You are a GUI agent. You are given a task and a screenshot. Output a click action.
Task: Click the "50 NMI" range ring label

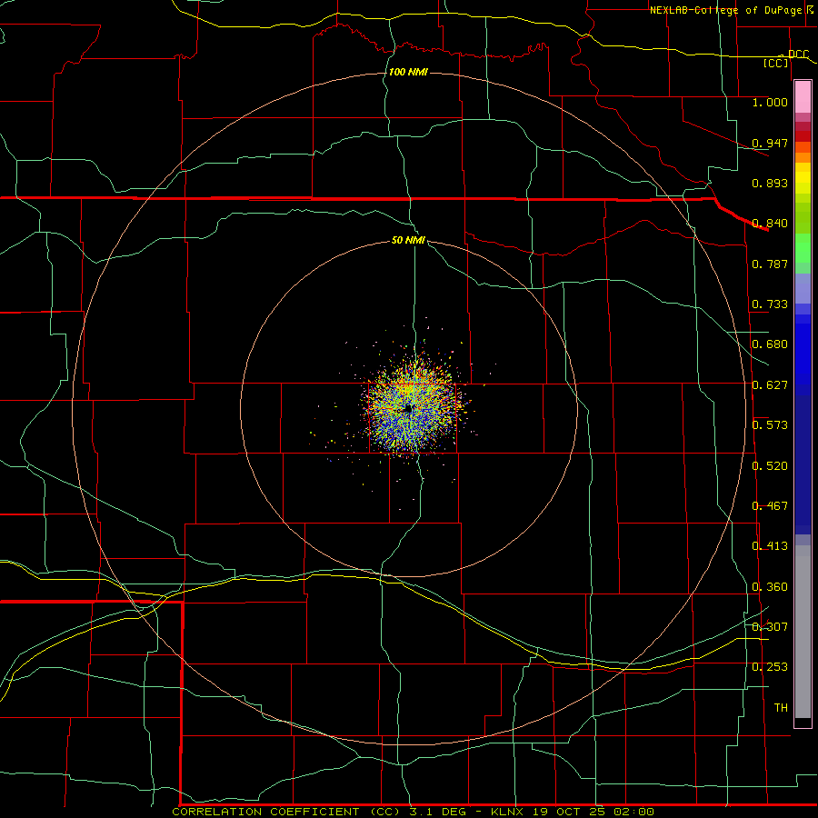tap(408, 241)
